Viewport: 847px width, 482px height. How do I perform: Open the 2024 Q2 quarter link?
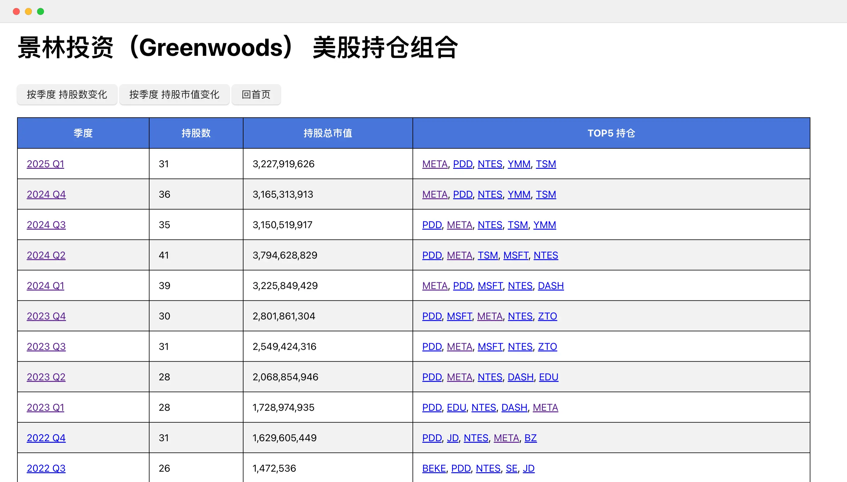(x=46, y=255)
